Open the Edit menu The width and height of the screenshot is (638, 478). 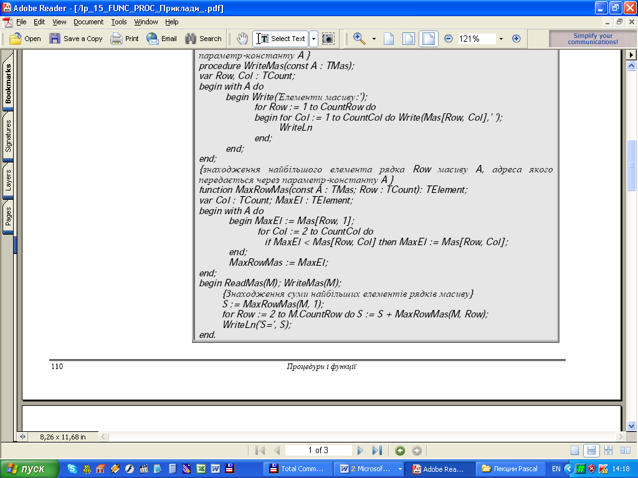pos(39,22)
